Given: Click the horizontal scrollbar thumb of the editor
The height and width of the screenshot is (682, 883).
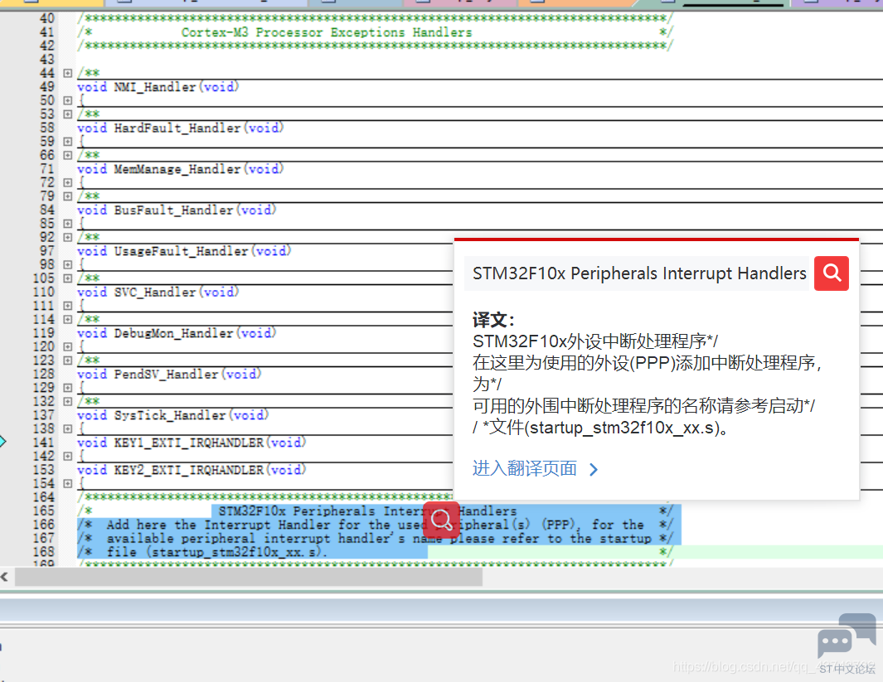Looking at the screenshot, I should [249, 577].
